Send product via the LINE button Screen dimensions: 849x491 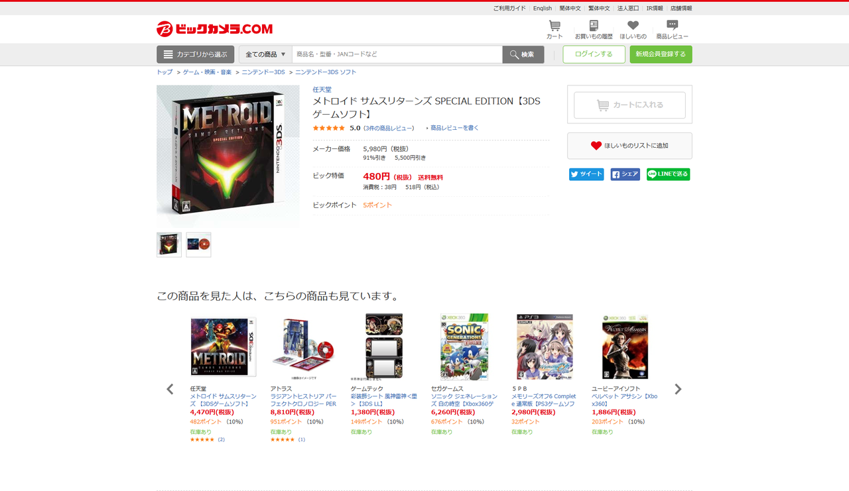pos(668,174)
